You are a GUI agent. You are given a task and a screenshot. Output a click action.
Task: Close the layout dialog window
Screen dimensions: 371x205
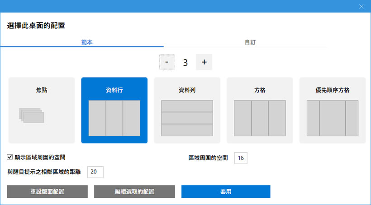point(361,7)
